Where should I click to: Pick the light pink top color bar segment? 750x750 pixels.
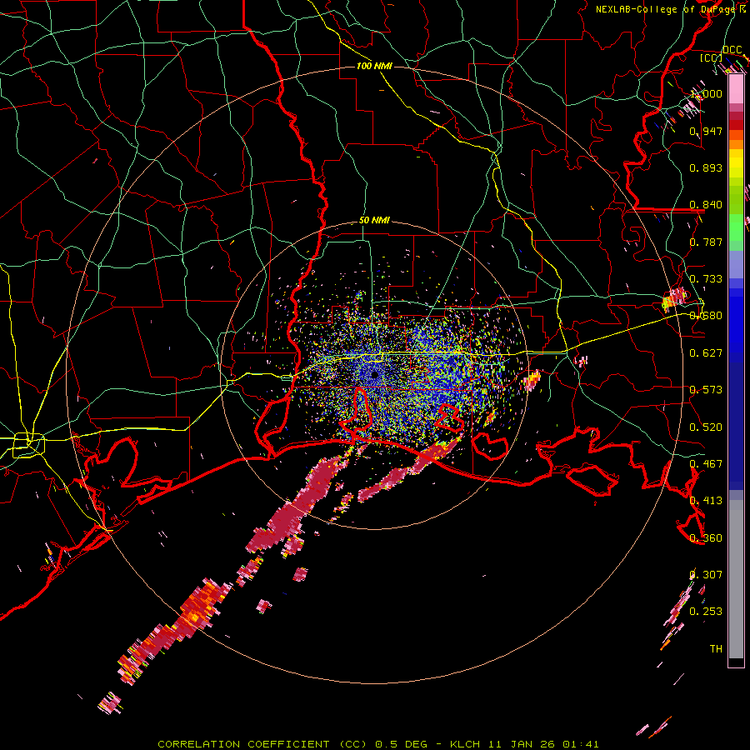[736, 89]
